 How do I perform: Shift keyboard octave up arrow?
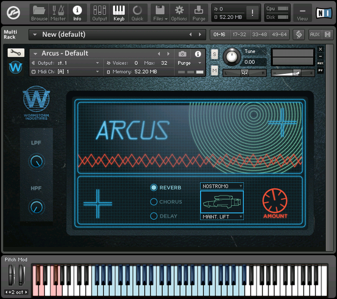[x=26, y=292]
